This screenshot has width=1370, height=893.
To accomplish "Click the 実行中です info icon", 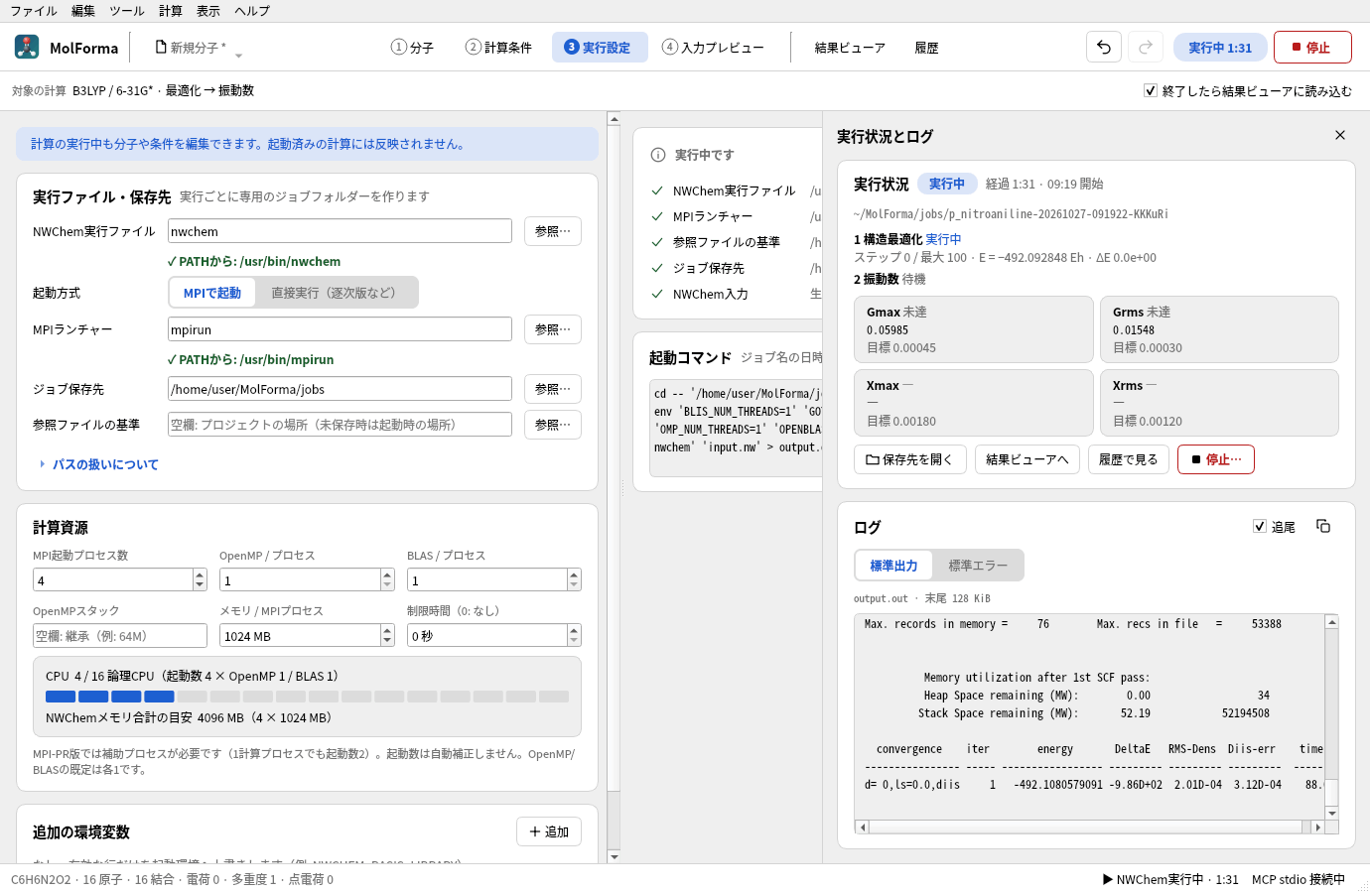I will [657, 155].
